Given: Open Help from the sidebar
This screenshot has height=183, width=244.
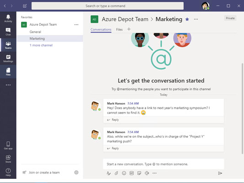Looking at the screenshot, I should pyautogui.click(x=8, y=172).
